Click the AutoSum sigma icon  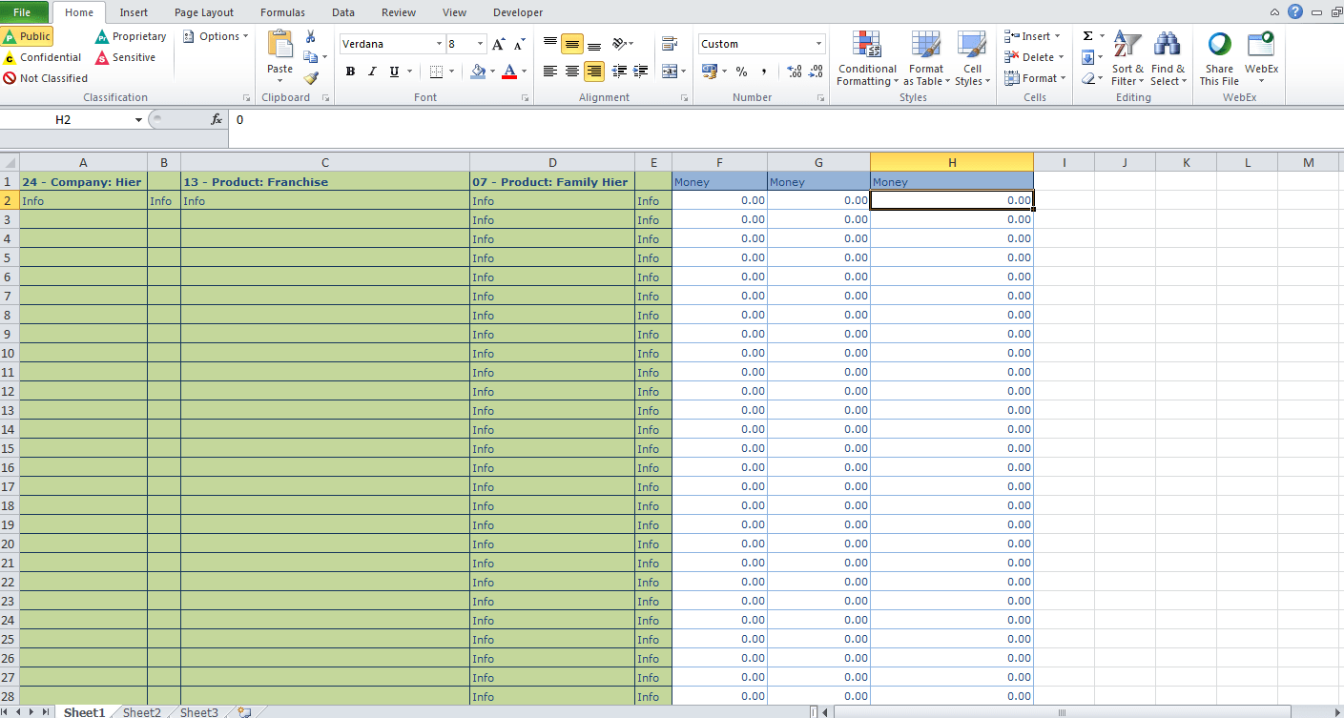[1087, 36]
